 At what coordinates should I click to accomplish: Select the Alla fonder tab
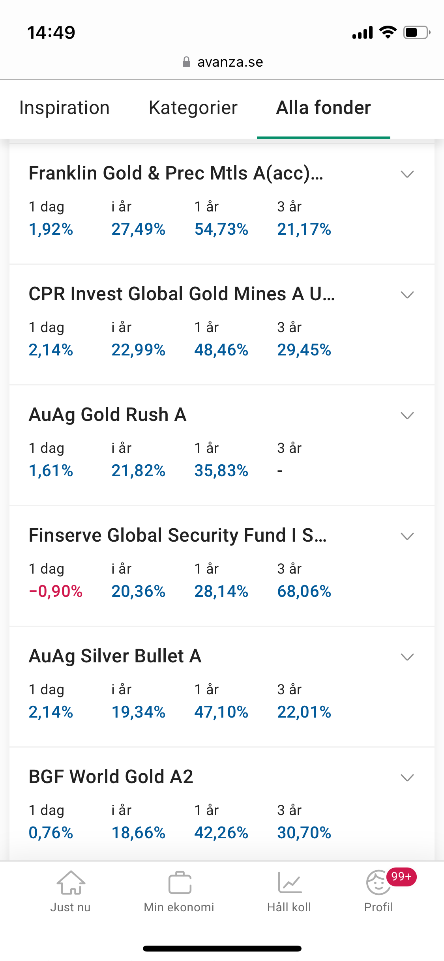tap(324, 108)
